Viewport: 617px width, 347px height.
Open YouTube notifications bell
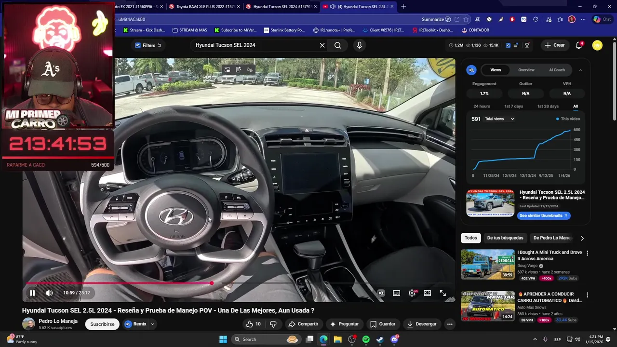[x=579, y=45]
